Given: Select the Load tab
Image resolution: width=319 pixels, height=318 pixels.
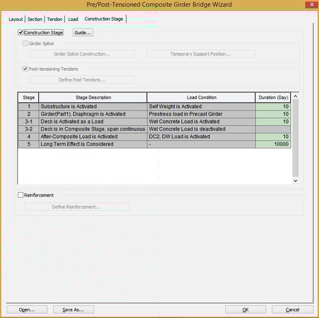Looking at the screenshot, I should [x=73, y=19].
